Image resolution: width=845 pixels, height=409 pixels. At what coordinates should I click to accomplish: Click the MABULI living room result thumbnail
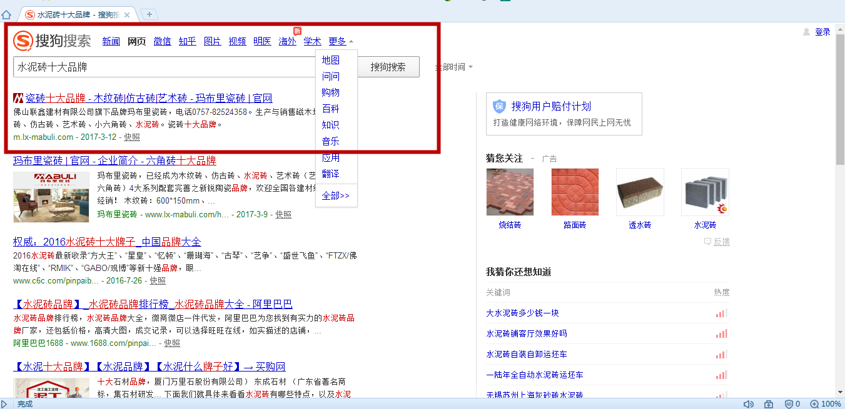coord(51,197)
